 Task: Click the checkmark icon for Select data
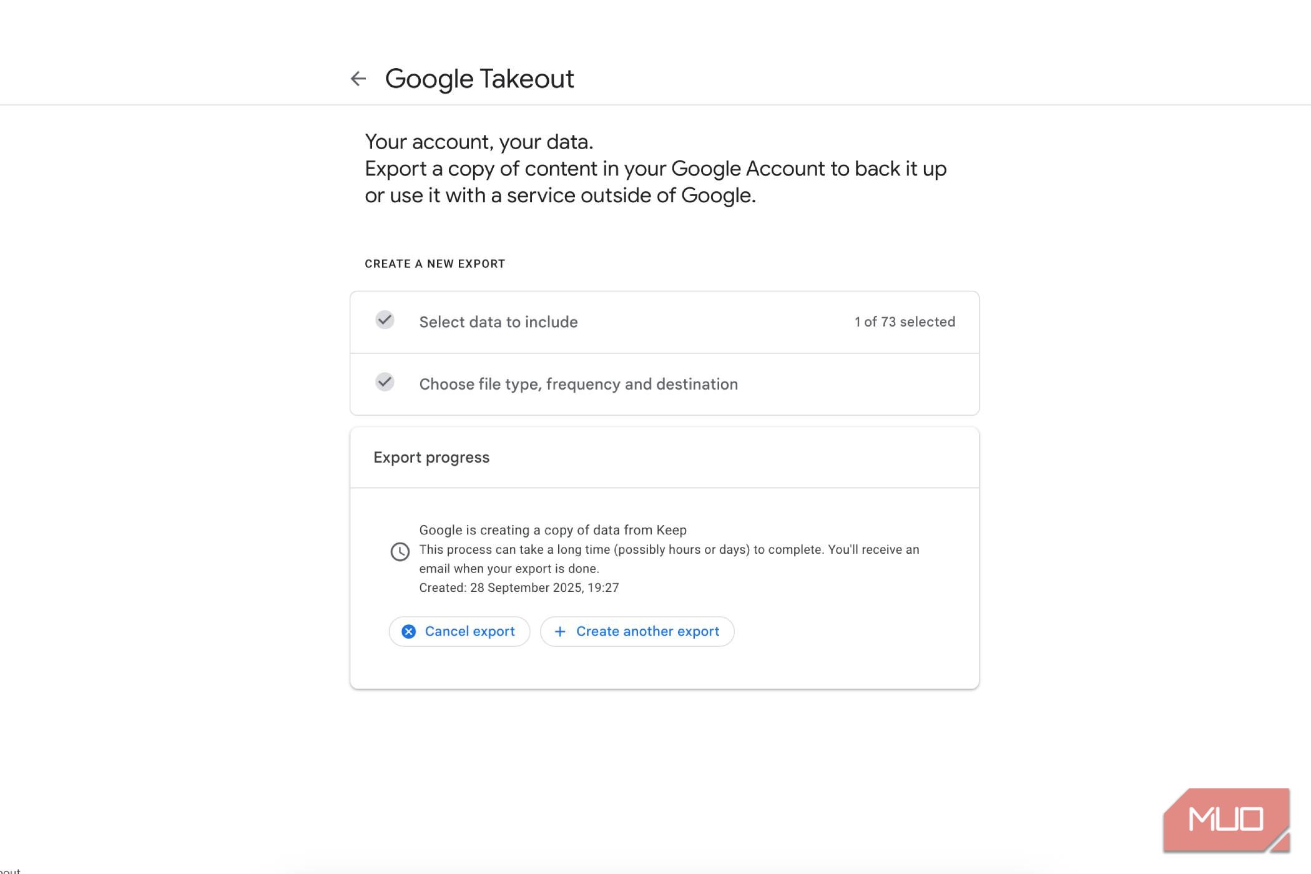(x=385, y=320)
